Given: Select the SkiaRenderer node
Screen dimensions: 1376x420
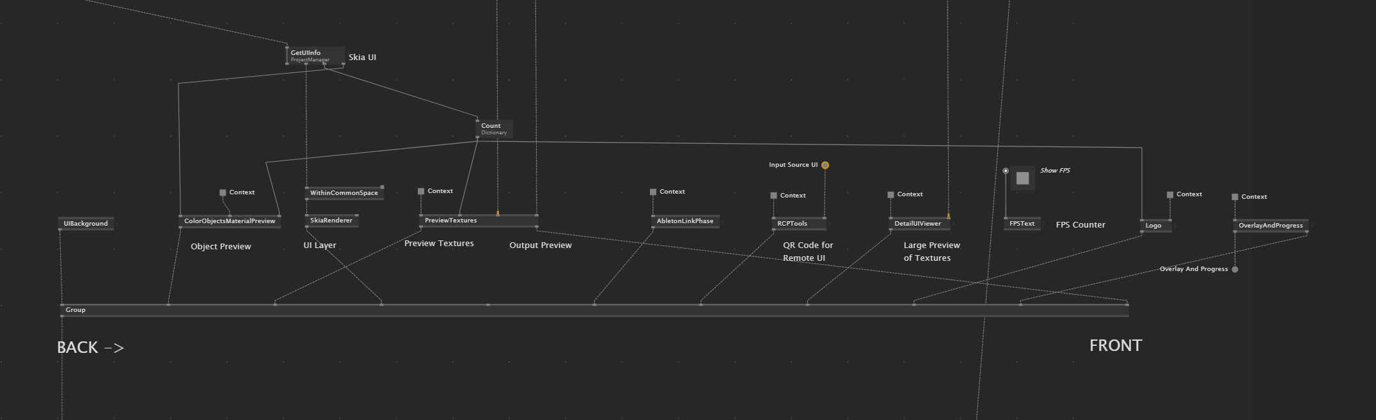Looking at the screenshot, I should (x=331, y=221).
